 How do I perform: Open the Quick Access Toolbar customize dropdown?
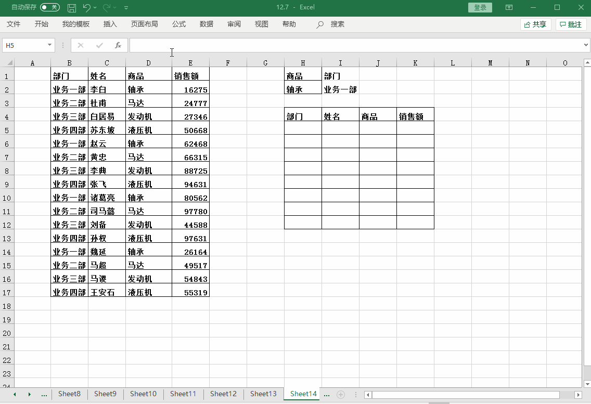coord(126,8)
